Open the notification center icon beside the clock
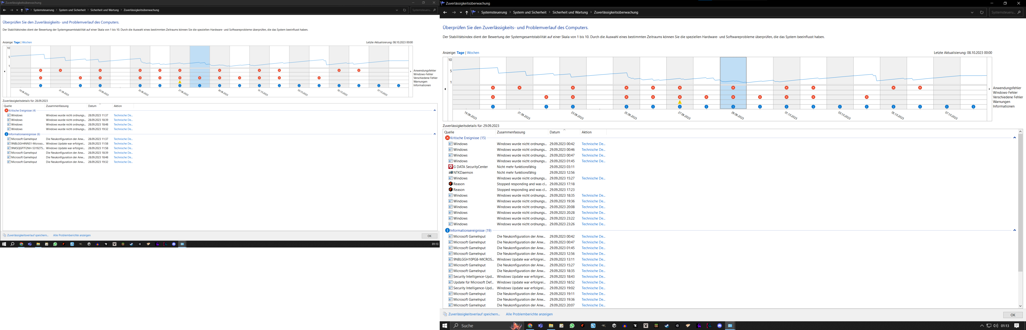This screenshot has height=330, width=1026. pos(1017,326)
